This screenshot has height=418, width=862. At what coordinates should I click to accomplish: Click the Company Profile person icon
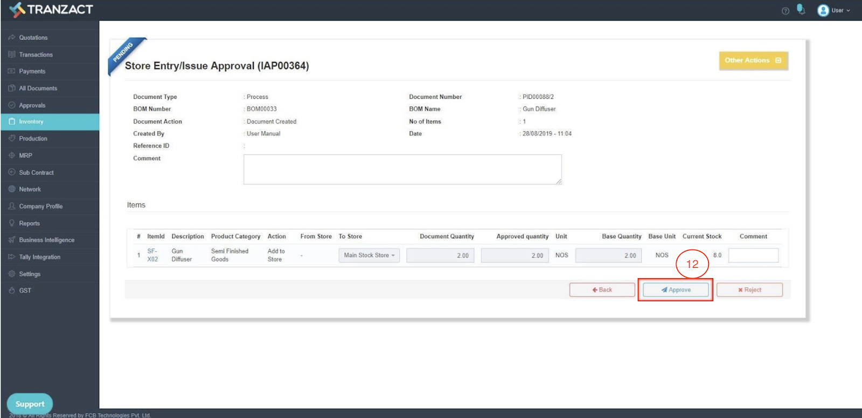coord(12,206)
